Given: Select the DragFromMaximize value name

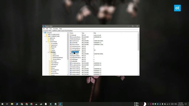Looking at the screenshot, I should pos(76,56).
